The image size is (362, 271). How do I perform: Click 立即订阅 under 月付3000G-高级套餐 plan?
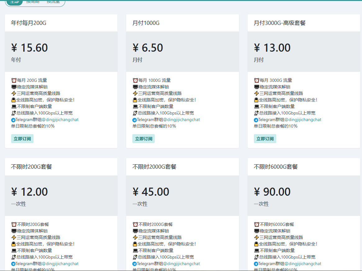coord(265,138)
